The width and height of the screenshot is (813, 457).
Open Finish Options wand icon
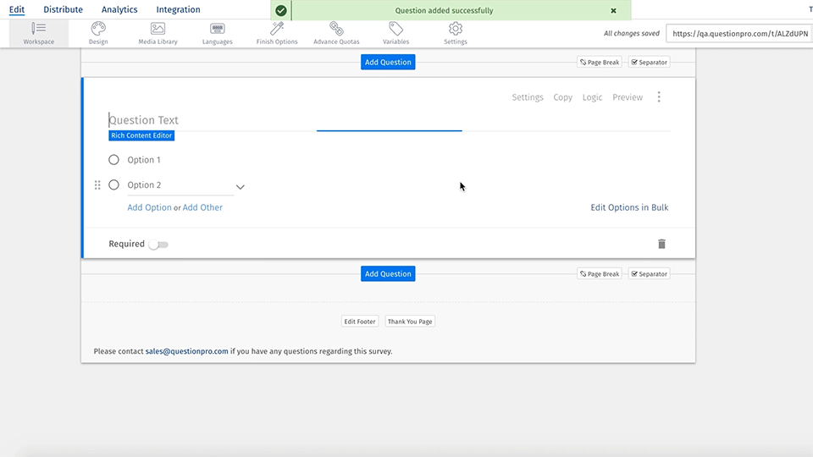(277, 29)
